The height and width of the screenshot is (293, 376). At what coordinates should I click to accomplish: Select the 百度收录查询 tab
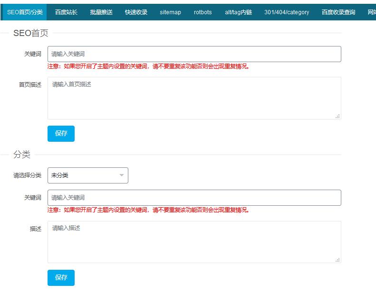[338, 12]
